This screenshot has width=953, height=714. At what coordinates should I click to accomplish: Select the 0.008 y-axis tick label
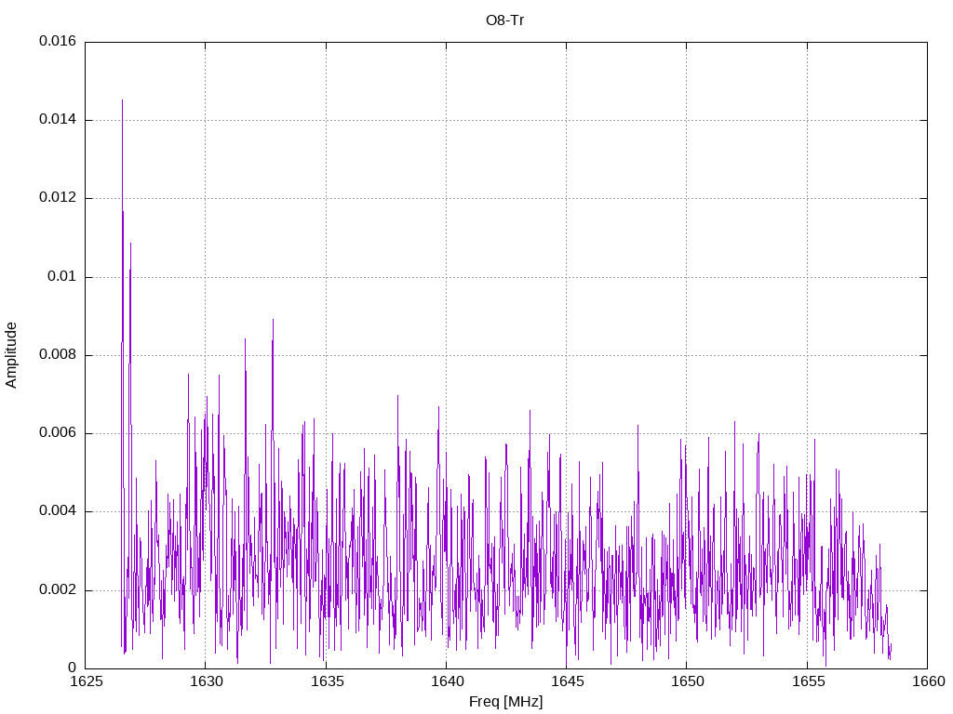point(57,355)
